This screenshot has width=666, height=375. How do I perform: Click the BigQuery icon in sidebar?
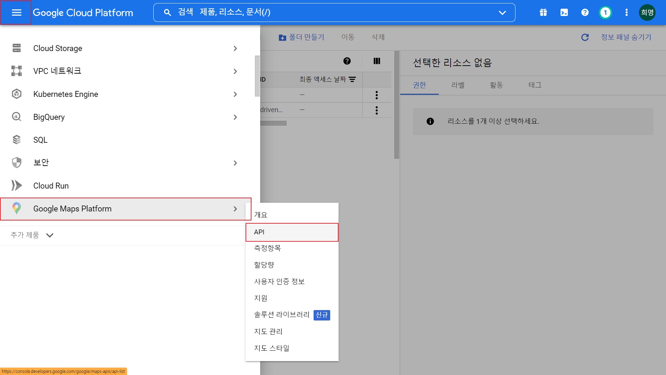[16, 117]
